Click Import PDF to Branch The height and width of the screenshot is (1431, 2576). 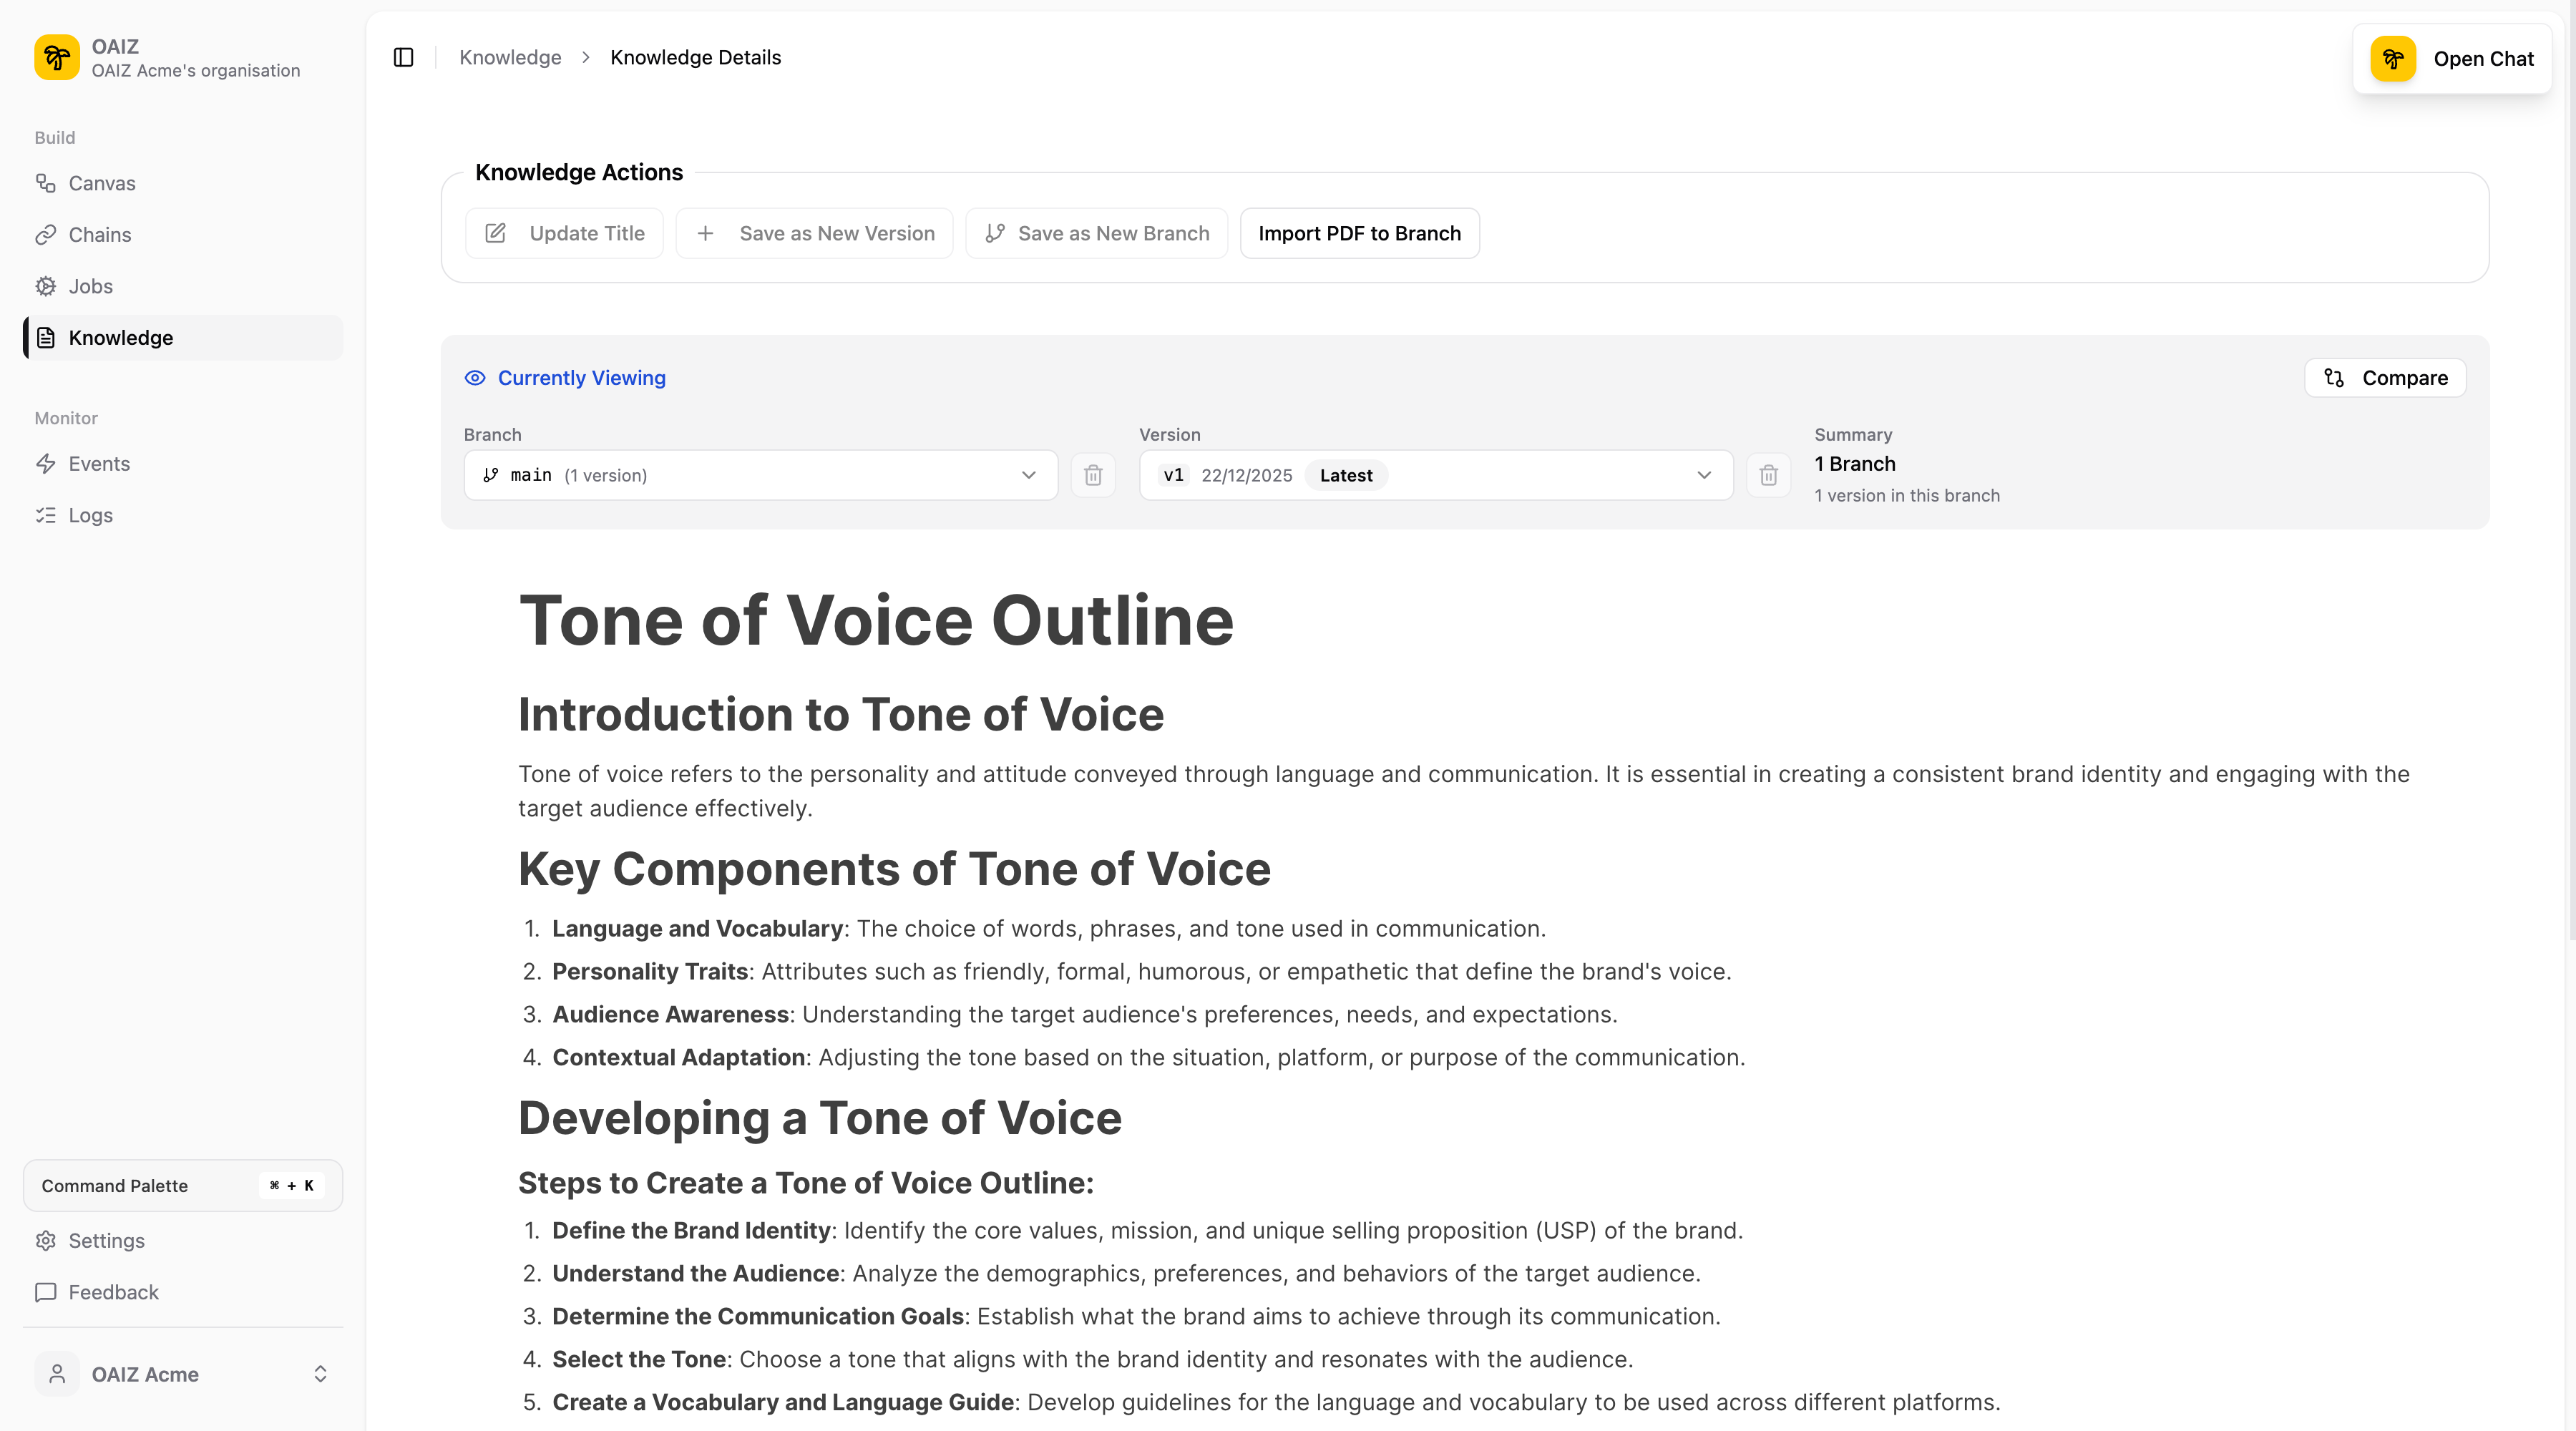1359,233
